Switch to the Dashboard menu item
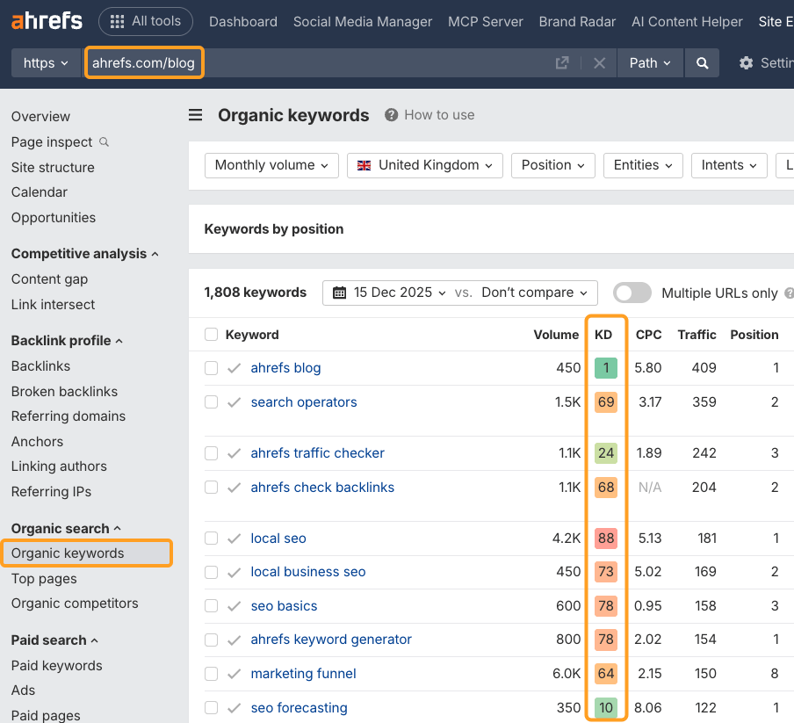 243,21
